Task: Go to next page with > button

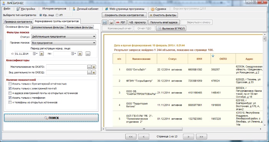Action: [x=188, y=137]
